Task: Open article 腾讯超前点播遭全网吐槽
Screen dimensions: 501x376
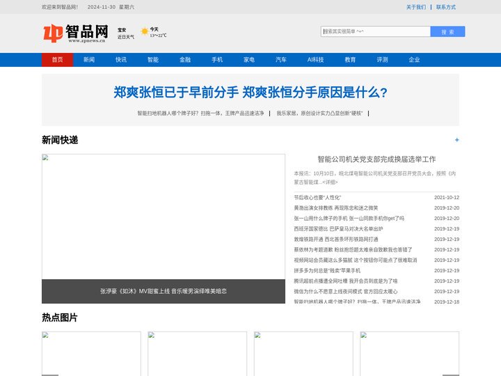Action: (346, 281)
